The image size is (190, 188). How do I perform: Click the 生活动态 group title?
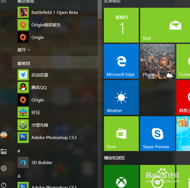point(112,1)
